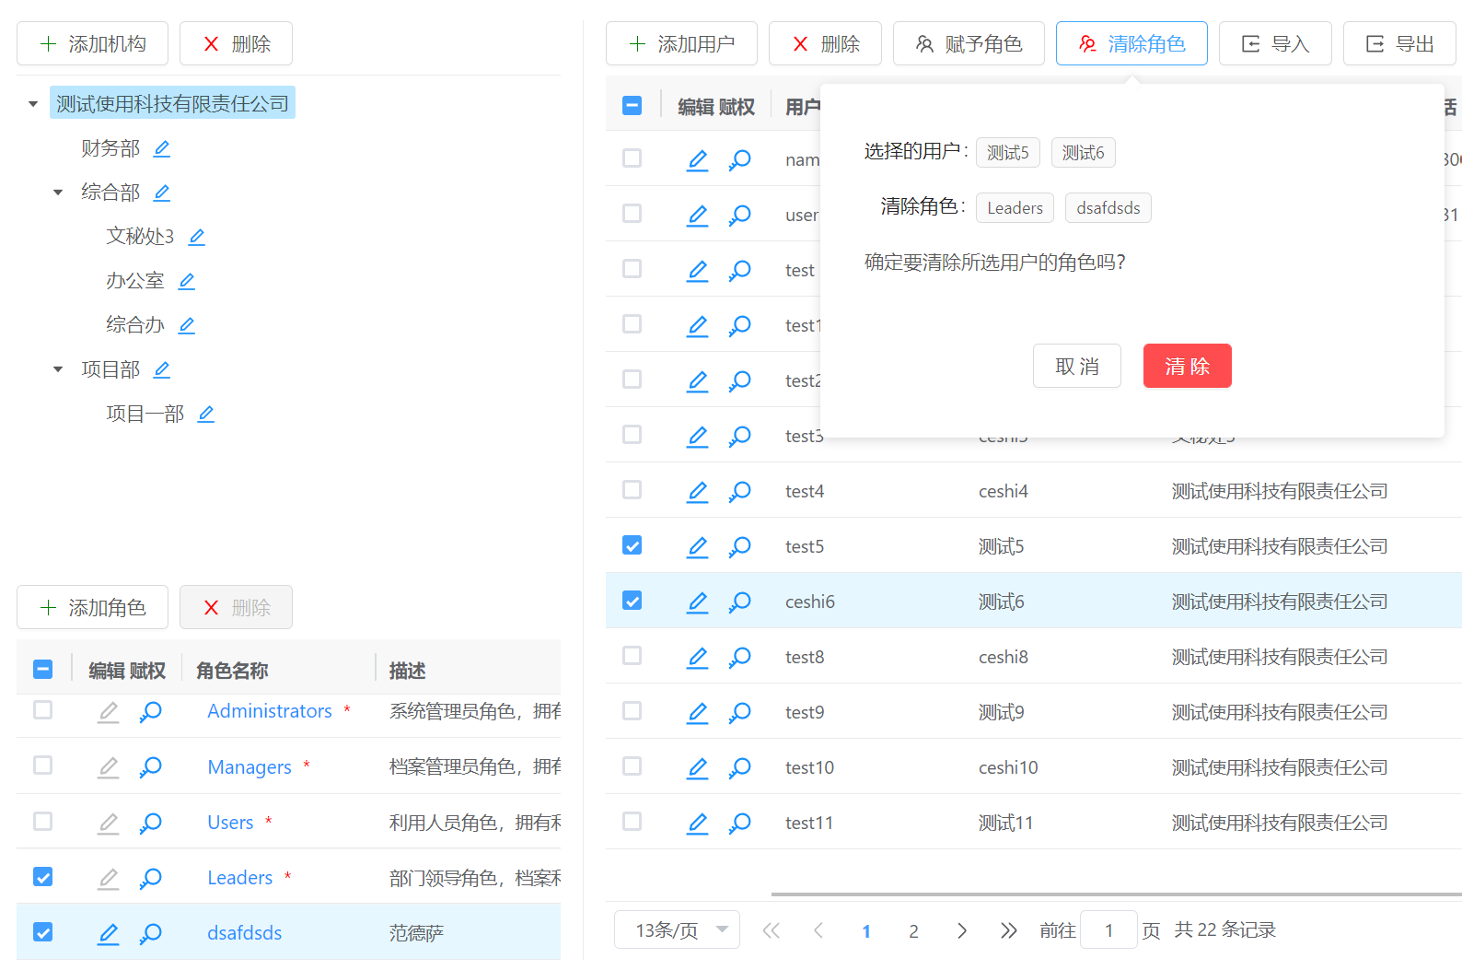Confirm with the red 清除 button
Image resolution: width=1462 pixels, height=970 pixels.
tap(1187, 366)
